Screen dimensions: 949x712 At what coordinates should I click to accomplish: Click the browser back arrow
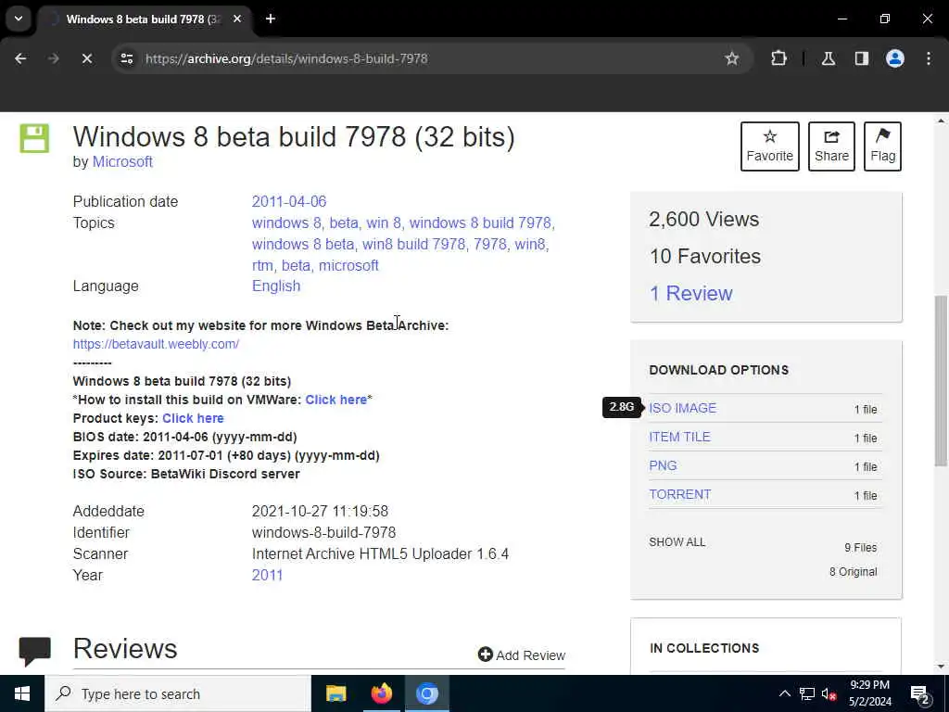click(20, 58)
